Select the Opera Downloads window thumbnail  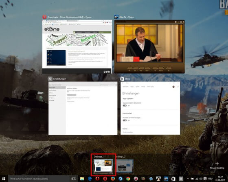pos(77,47)
